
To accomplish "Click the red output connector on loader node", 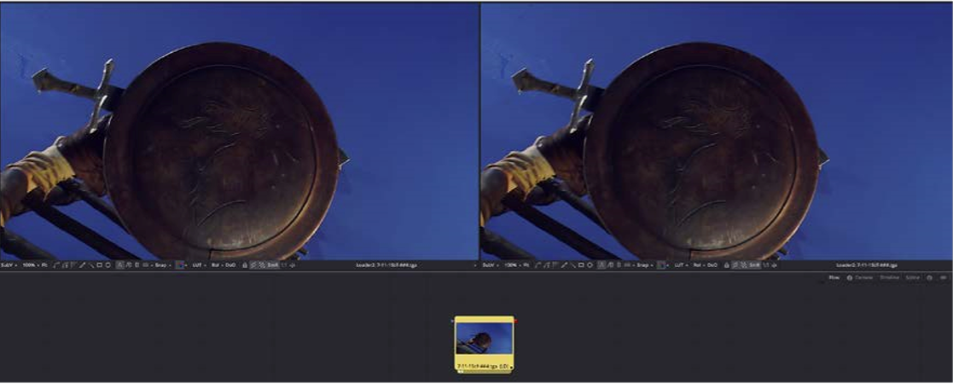I will [515, 321].
